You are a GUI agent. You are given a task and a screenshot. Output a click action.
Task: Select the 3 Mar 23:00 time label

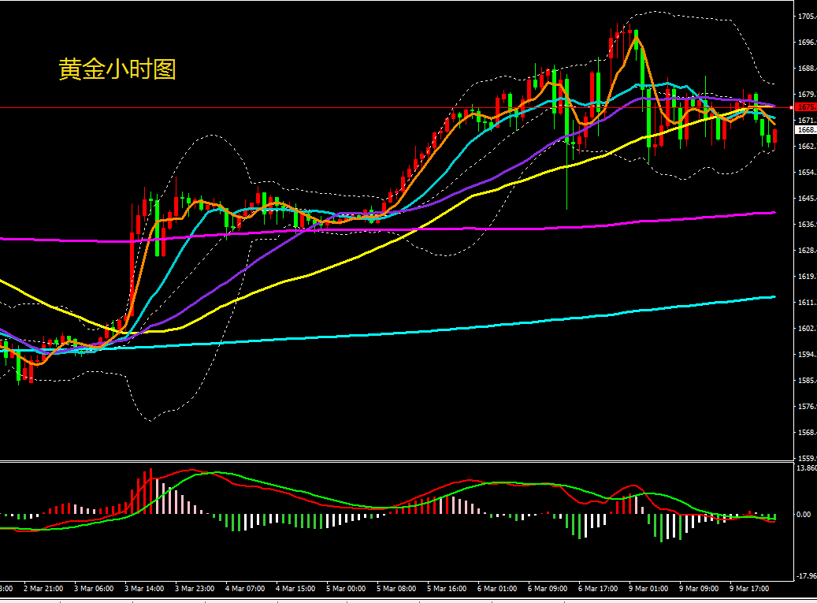click(x=195, y=588)
